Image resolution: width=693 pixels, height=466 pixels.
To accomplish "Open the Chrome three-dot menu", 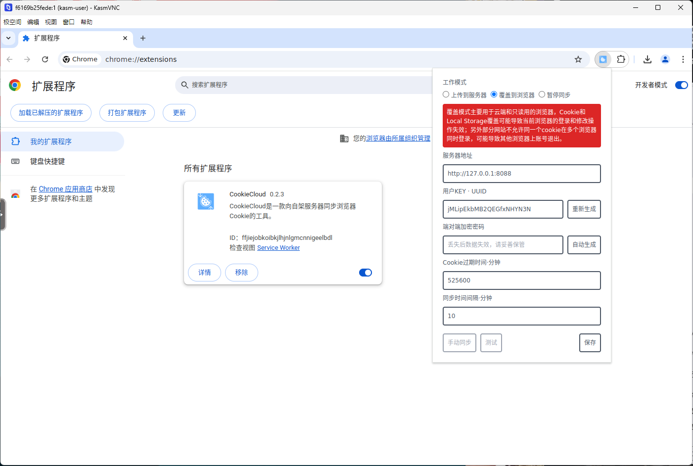I will [x=683, y=59].
